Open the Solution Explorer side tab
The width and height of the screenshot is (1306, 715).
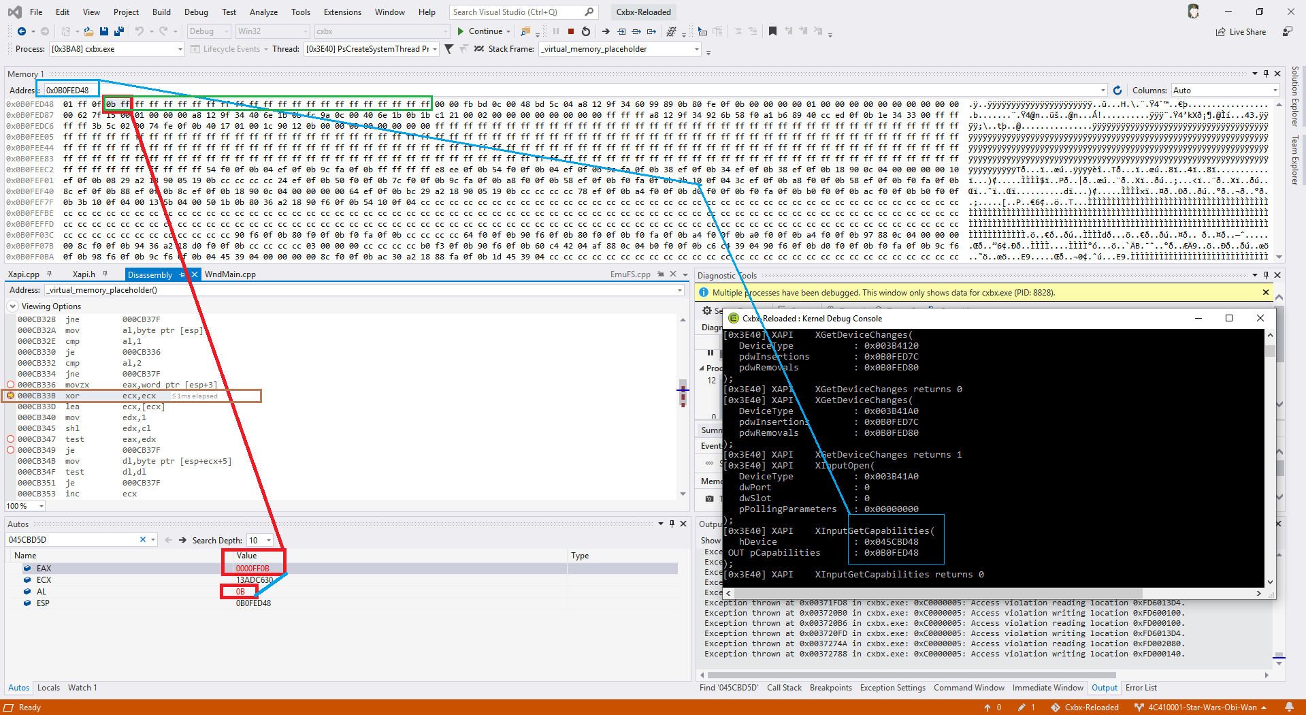point(1295,96)
